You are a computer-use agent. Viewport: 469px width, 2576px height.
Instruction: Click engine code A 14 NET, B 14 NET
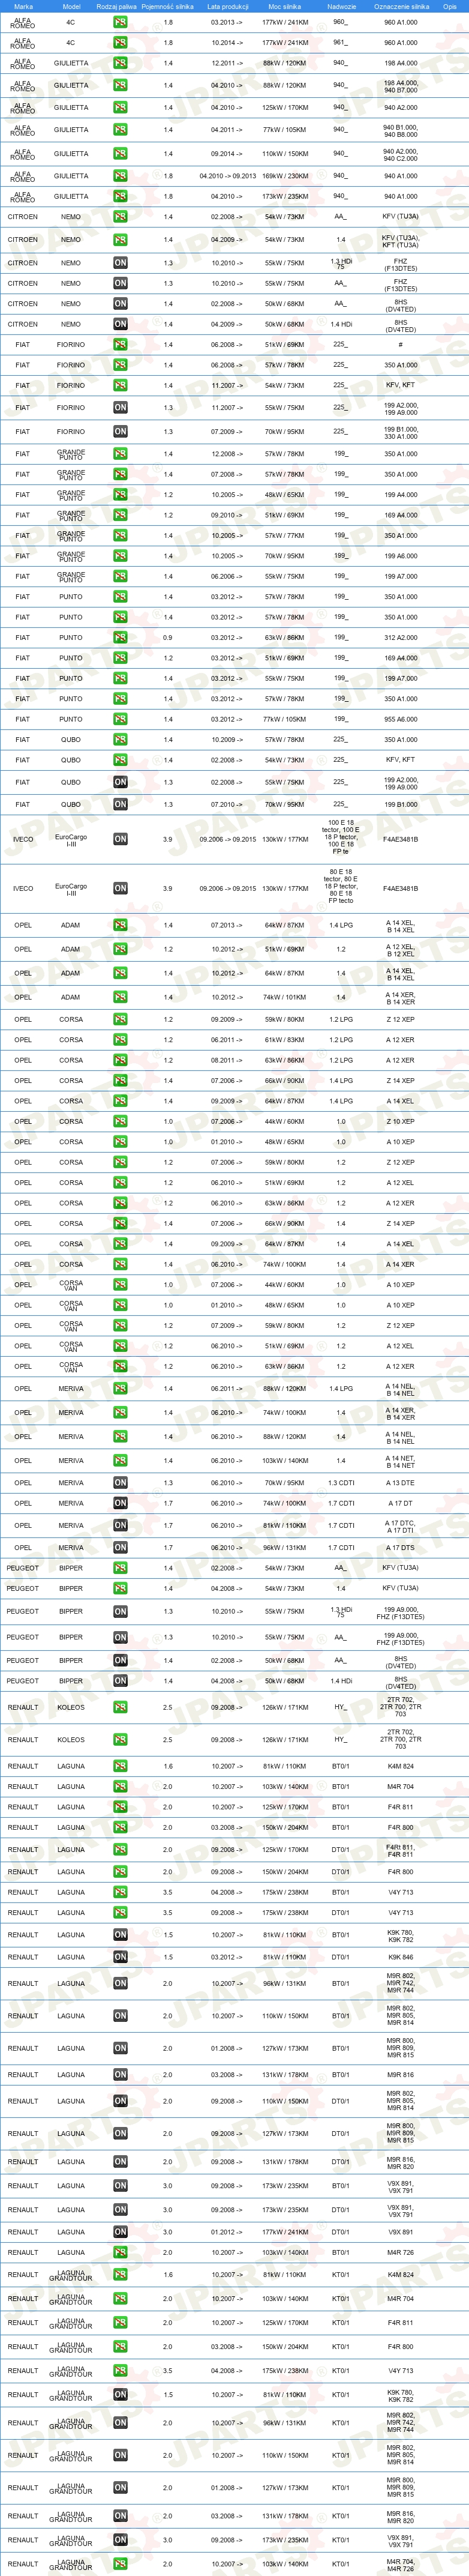pyautogui.click(x=401, y=1461)
